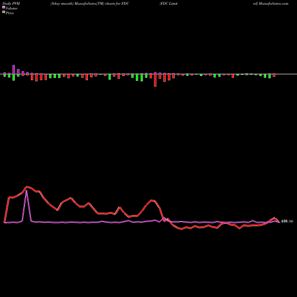Click the '(FDC Limit' text in header
Image resolution: width=297 pixels, height=297 pixels.
point(169,4)
